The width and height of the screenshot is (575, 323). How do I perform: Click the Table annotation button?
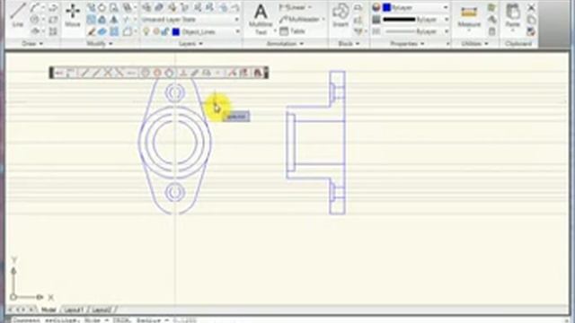[292, 31]
